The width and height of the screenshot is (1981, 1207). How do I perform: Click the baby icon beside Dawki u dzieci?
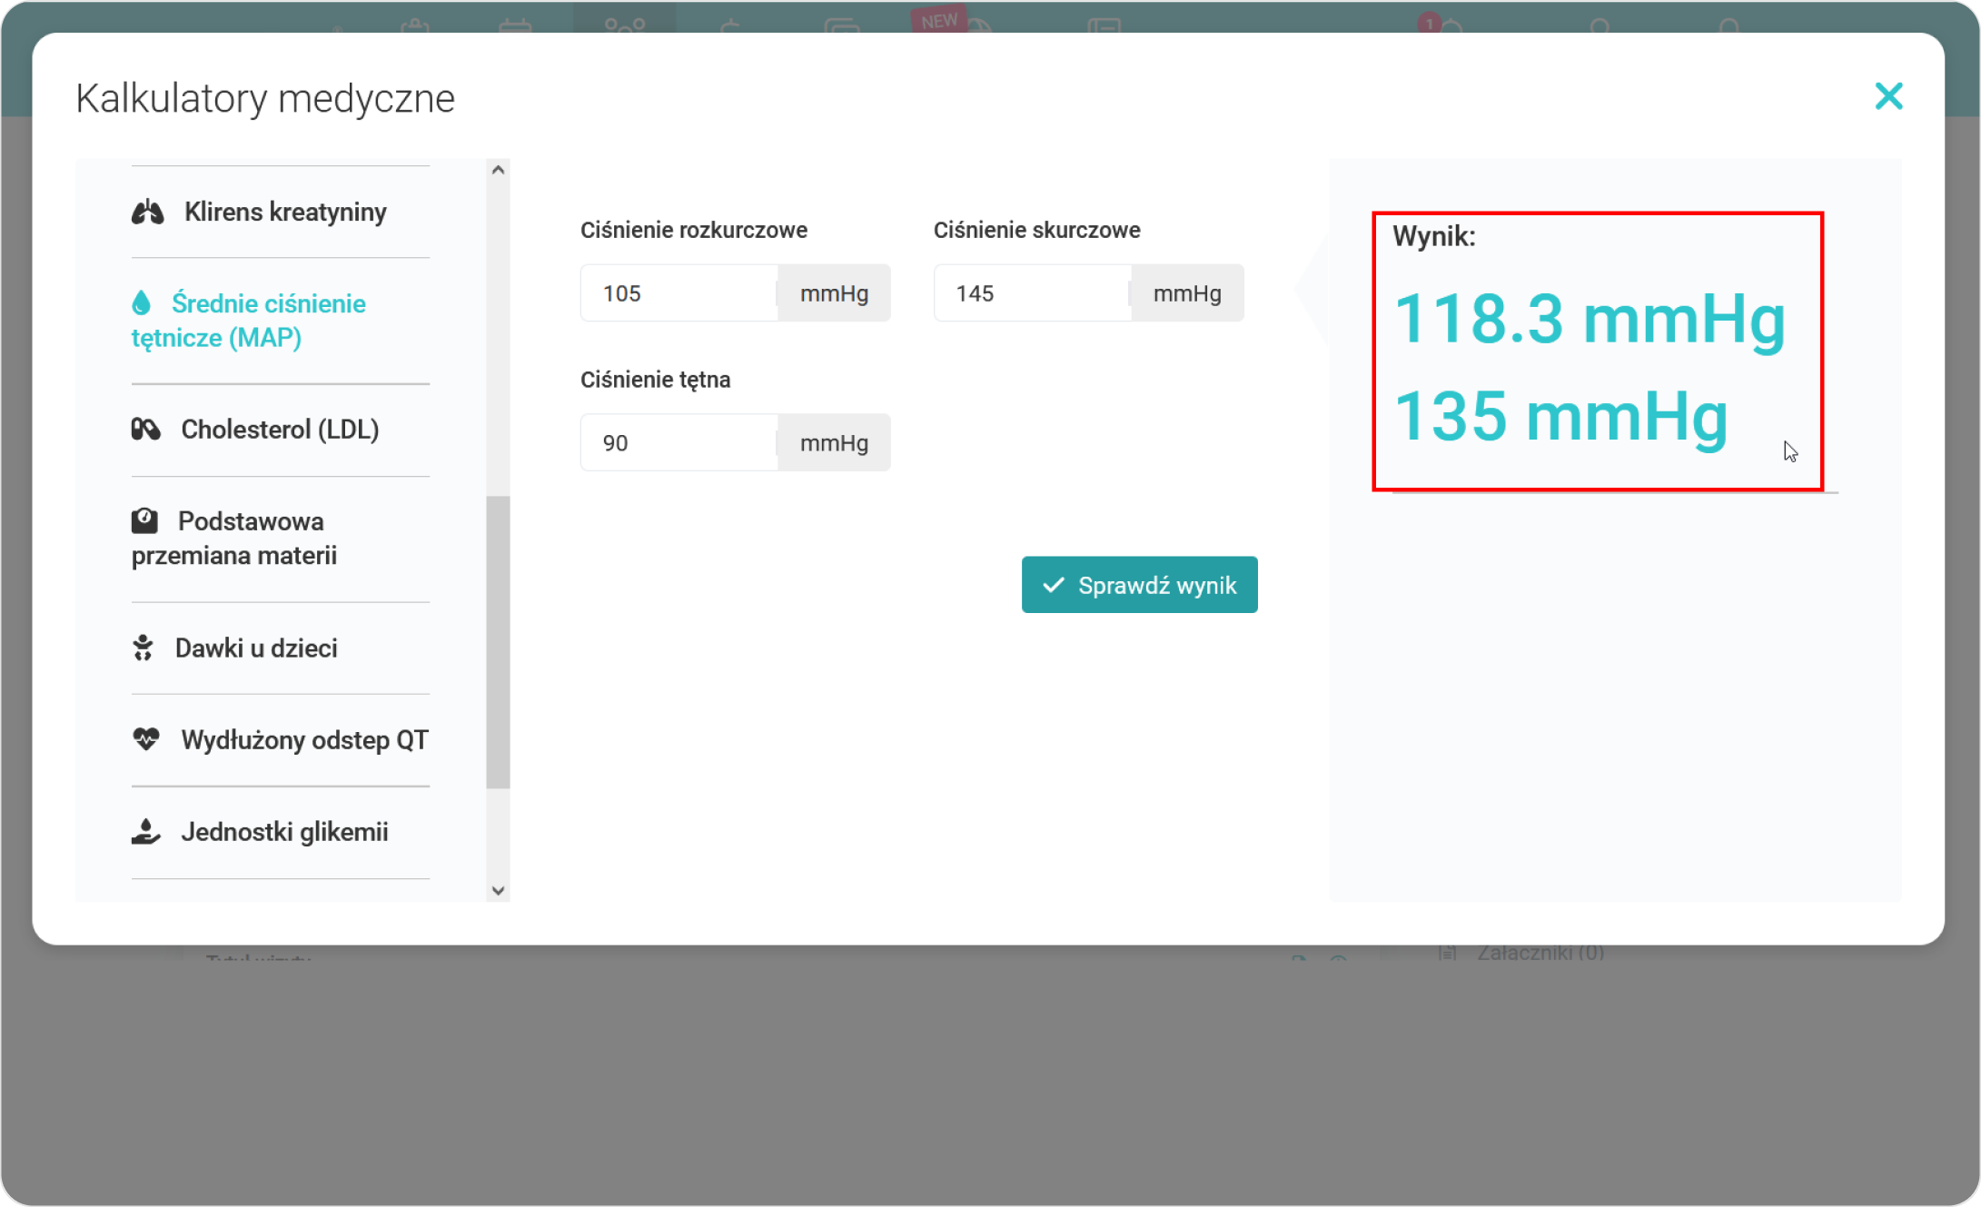pyautogui.click(x=144, y=648)
